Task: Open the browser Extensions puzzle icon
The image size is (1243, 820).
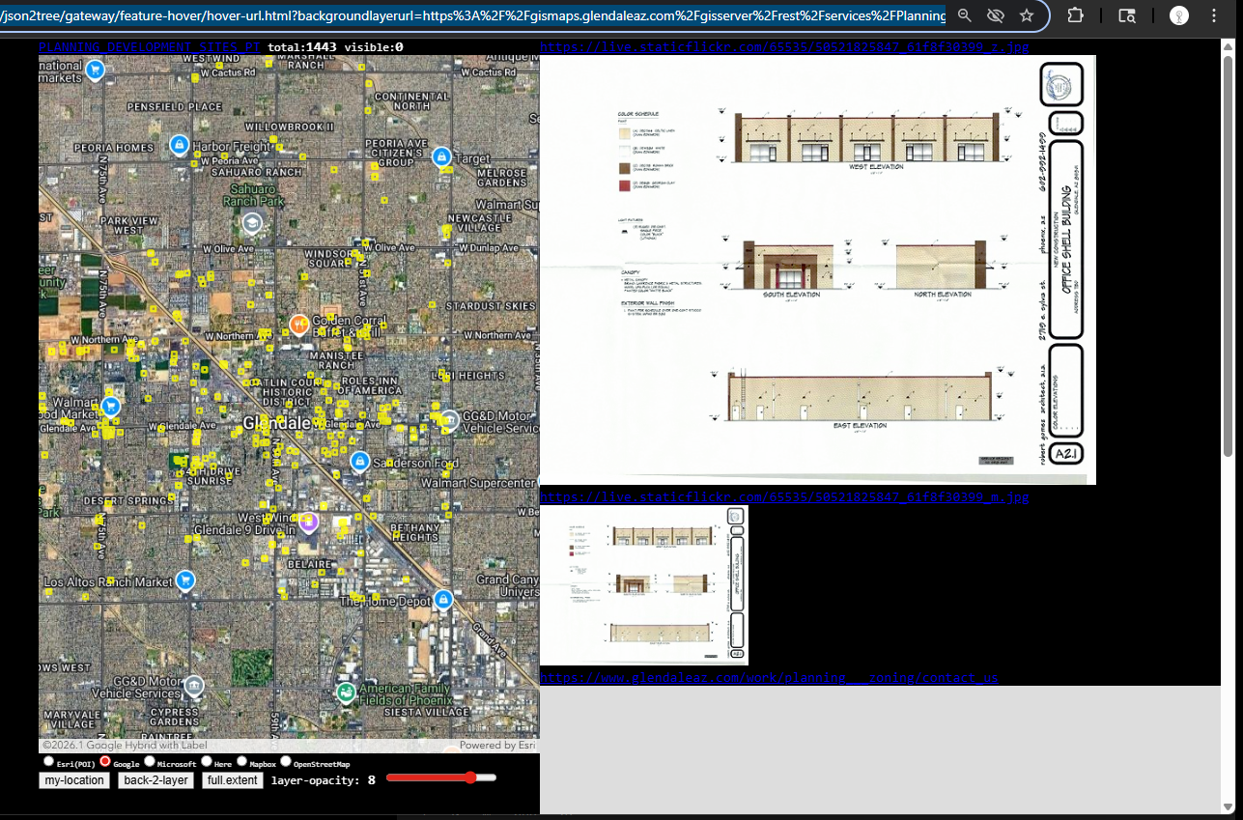Action: (1076, 15)
